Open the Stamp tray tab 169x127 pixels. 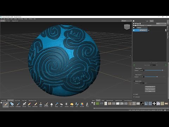click(93, 101)
